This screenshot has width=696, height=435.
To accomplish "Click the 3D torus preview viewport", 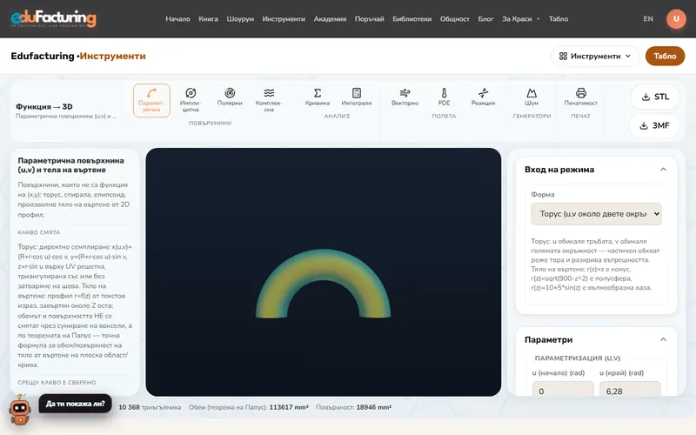I will coord(323,271).
